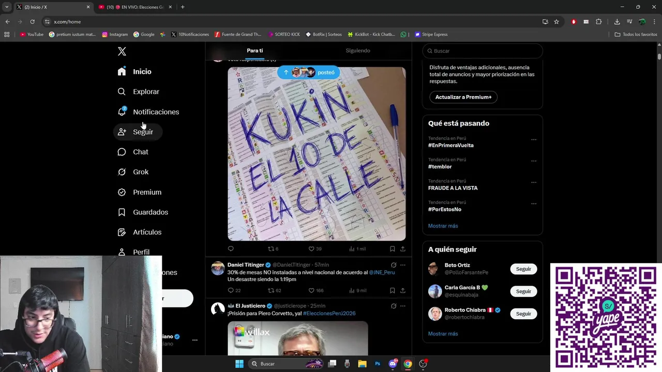
Task: Reply to the KUKIN ballot post
Action: pyautogui.click(x=231, y=249)
